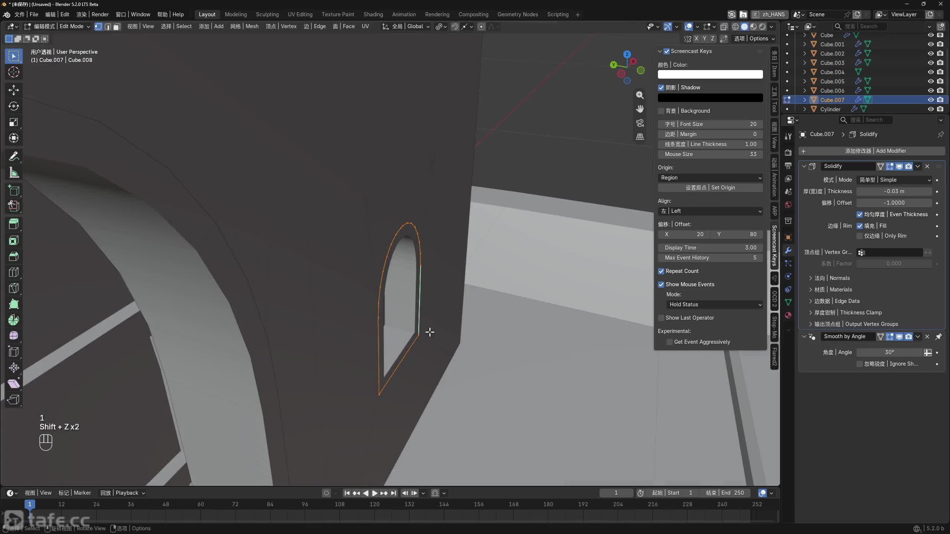Open the Align Left dropdown

(710, 211)
